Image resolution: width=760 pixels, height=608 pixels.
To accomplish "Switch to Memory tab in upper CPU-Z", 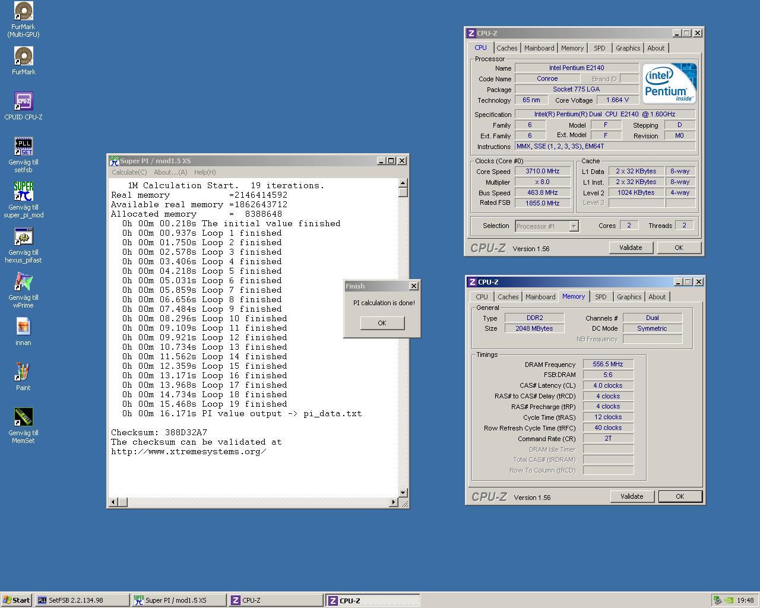I will tap(572, 48).
